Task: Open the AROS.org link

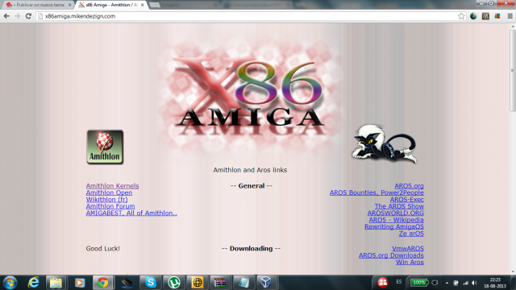Action: point(409,186)
